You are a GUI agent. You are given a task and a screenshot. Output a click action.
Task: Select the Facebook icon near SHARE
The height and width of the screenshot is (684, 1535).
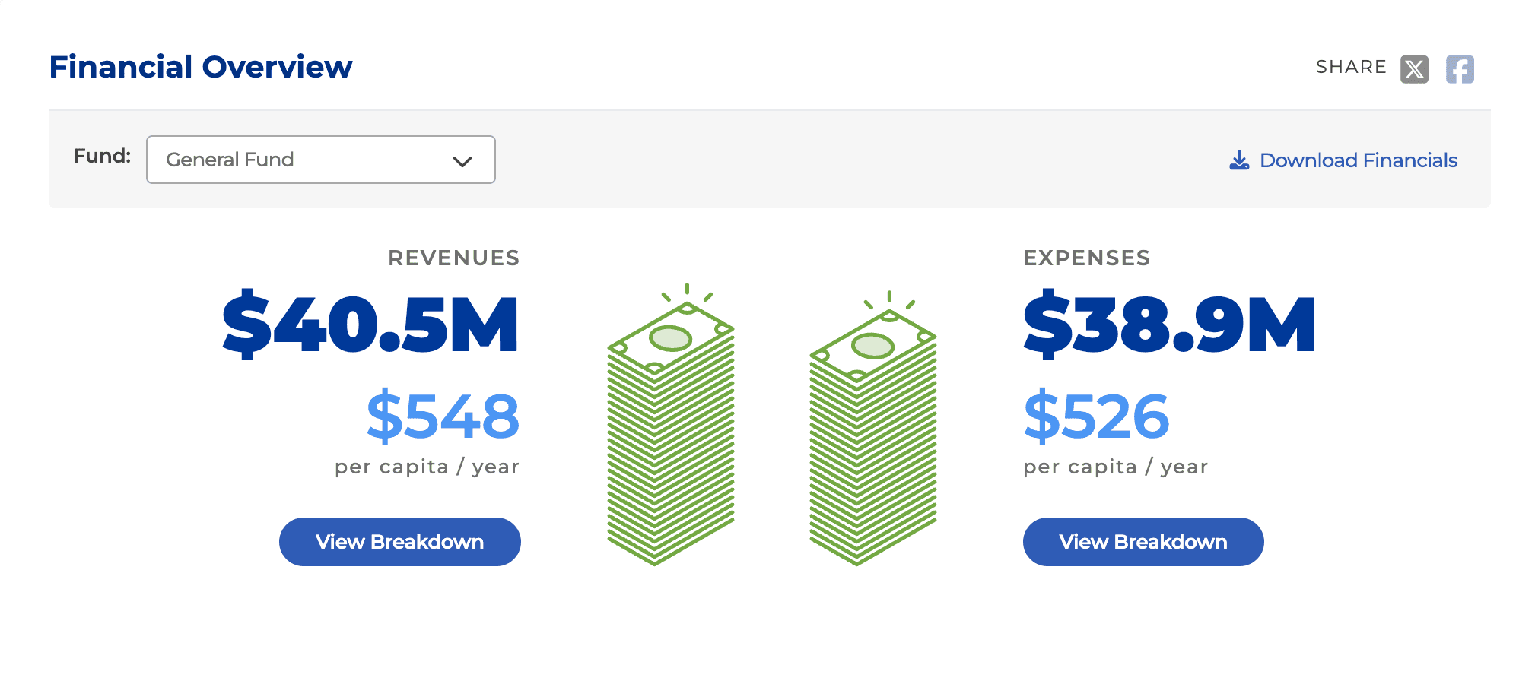click(x=1460, y=68)
